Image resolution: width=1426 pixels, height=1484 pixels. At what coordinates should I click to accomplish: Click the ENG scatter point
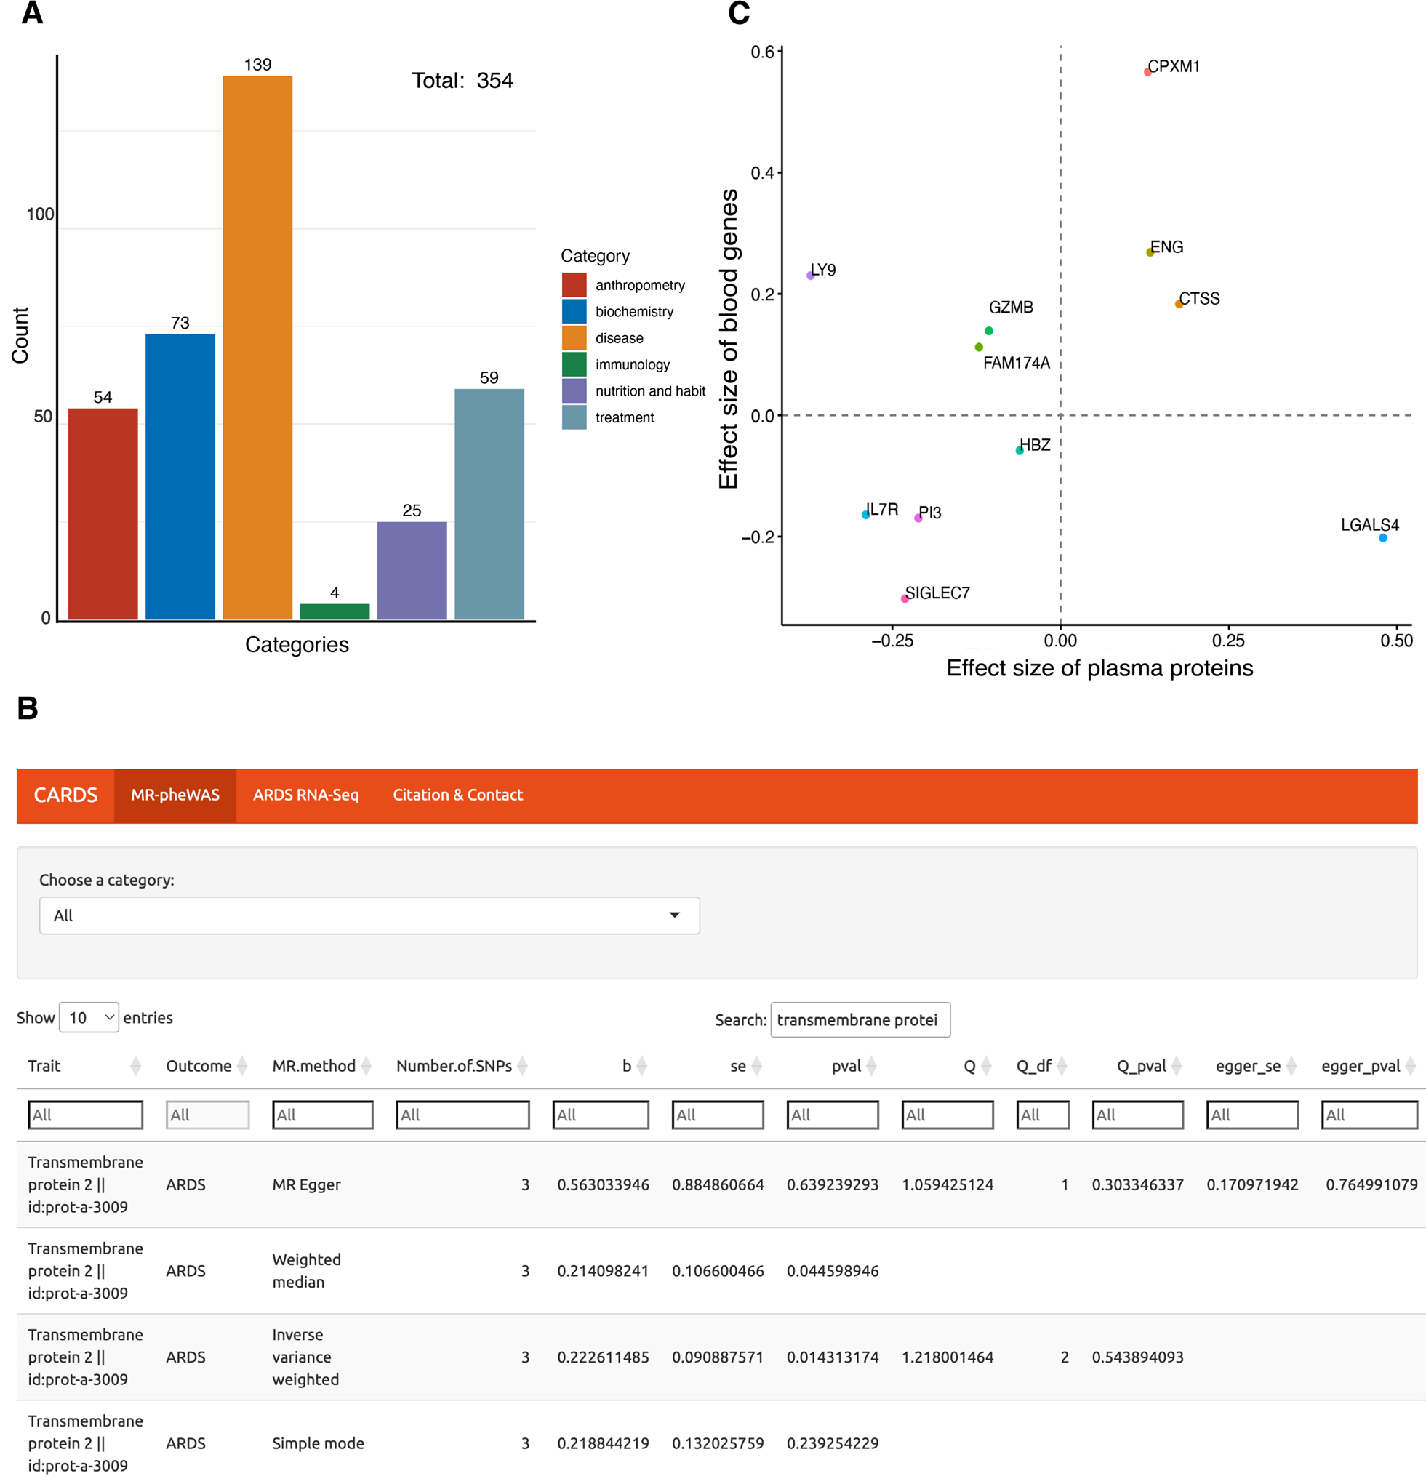[x=1150, y=252]
